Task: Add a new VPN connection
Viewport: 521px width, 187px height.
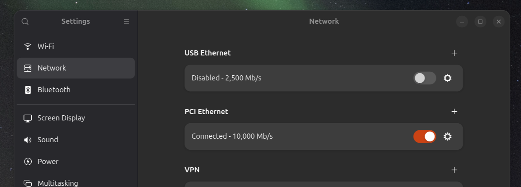Action: 454,170
